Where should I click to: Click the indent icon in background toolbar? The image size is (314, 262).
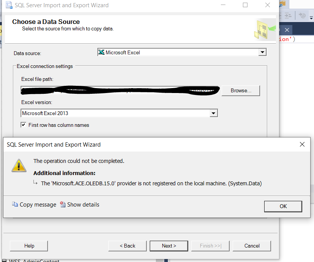pos(288,16)
